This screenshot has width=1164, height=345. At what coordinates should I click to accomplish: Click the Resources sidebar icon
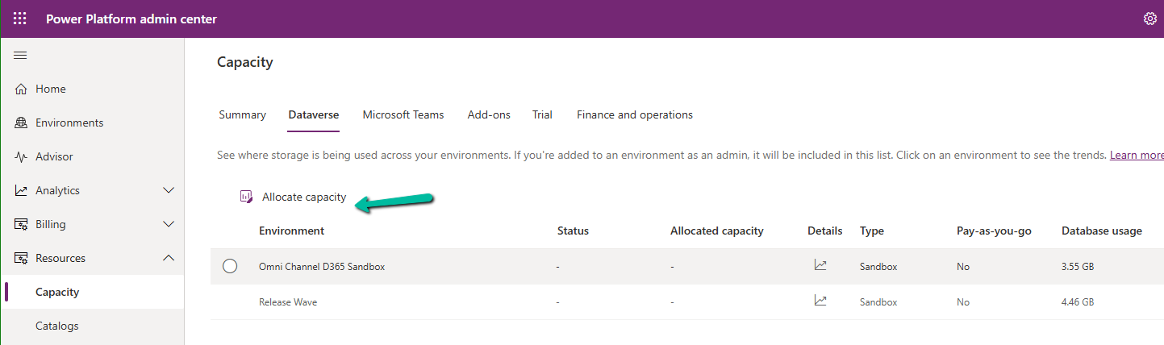21,258
